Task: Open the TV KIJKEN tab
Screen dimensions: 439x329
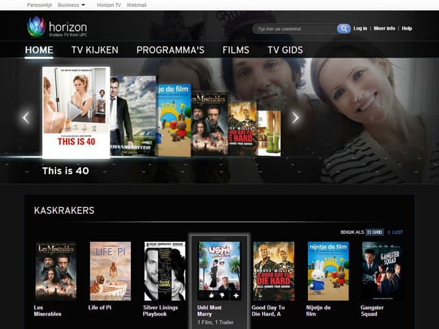Action: pos(95,50)
